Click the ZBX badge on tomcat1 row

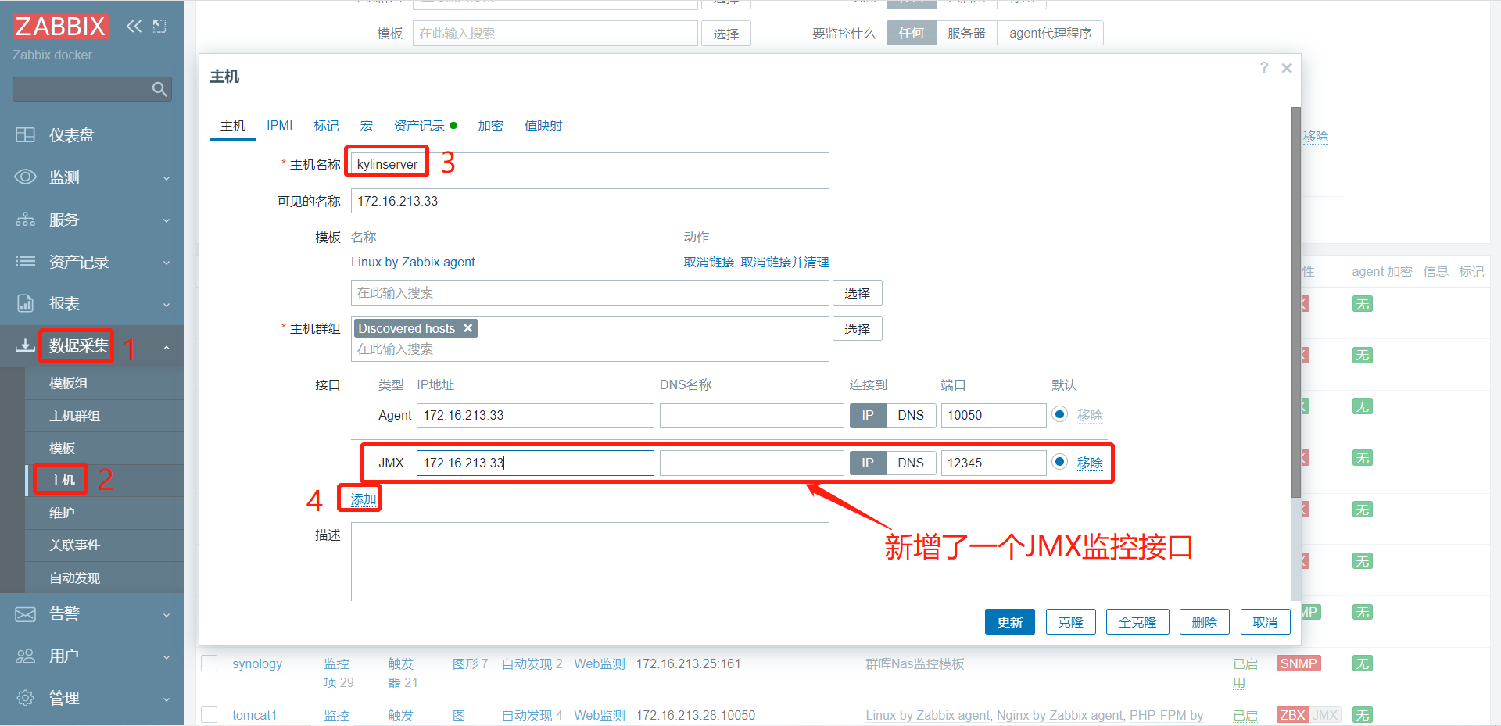1292,715
